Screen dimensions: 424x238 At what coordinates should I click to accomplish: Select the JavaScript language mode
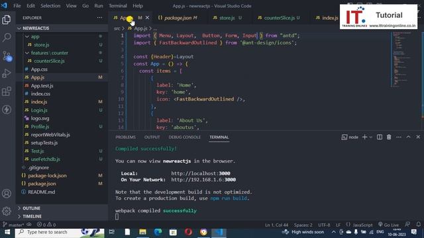pos(362,225)
